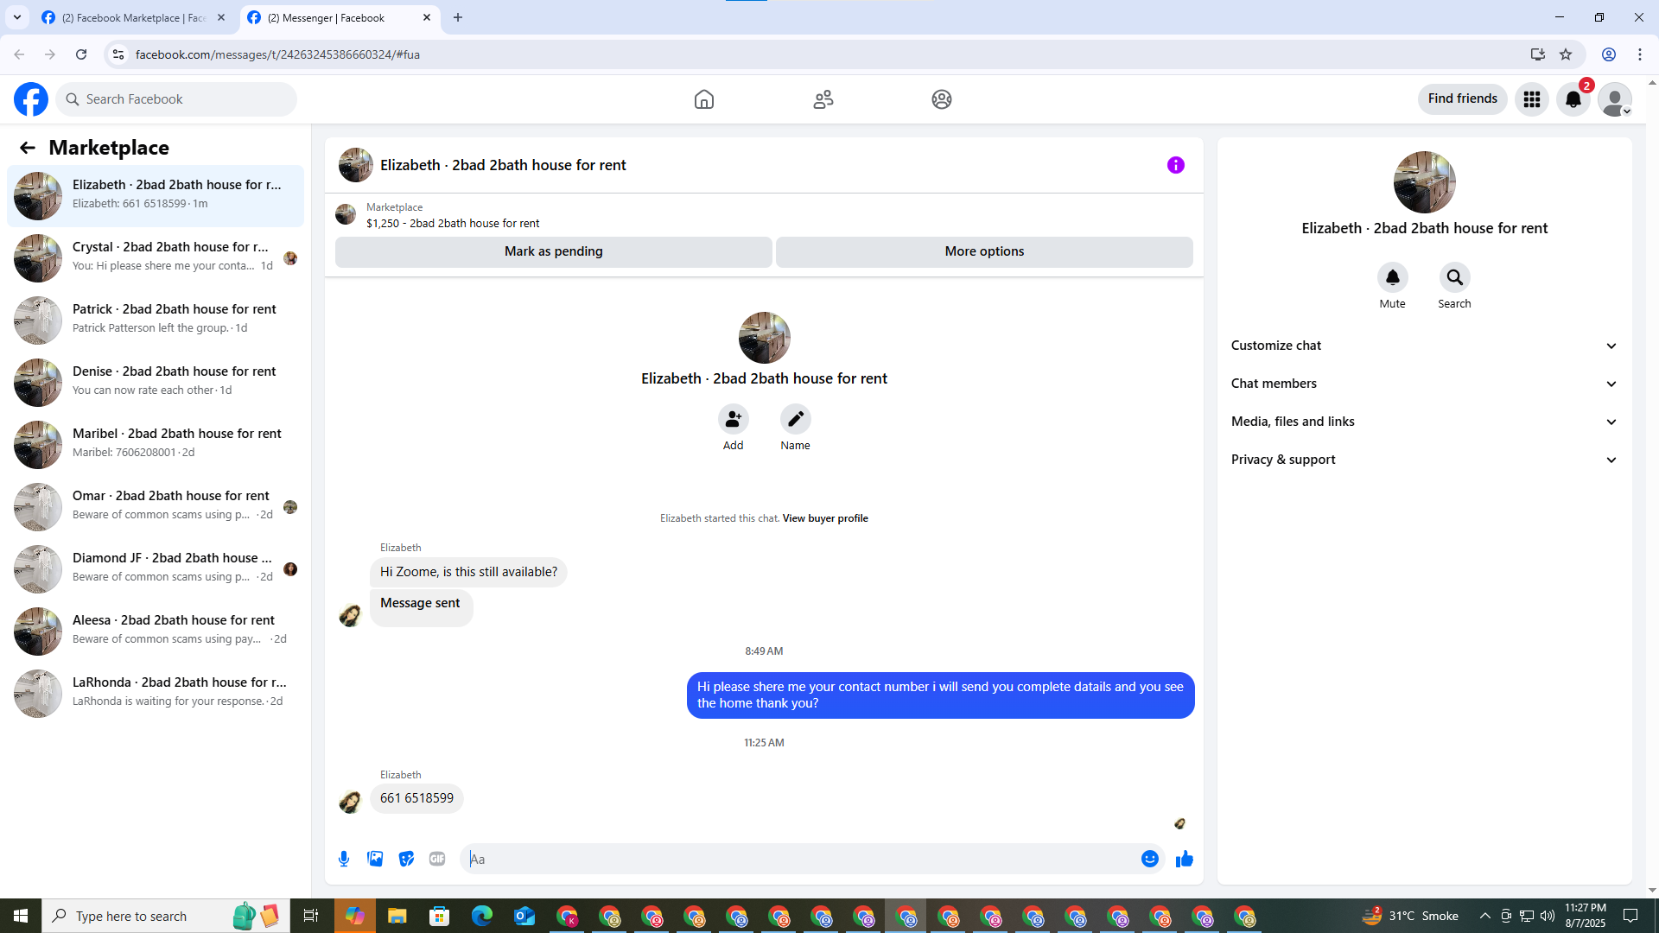
Task: Edit chat name with the pencil icon
Action: (795, 419)
